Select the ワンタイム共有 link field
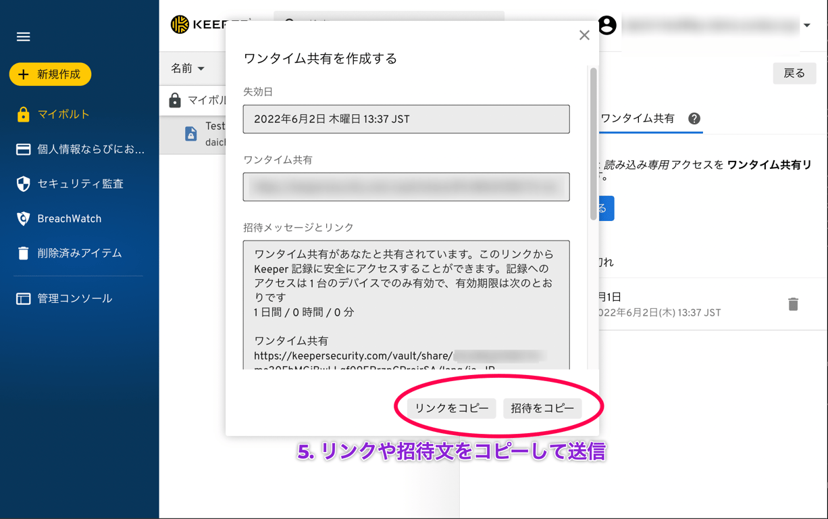The width and height of the screenshot is (828, 519). (x=406, y=187)
